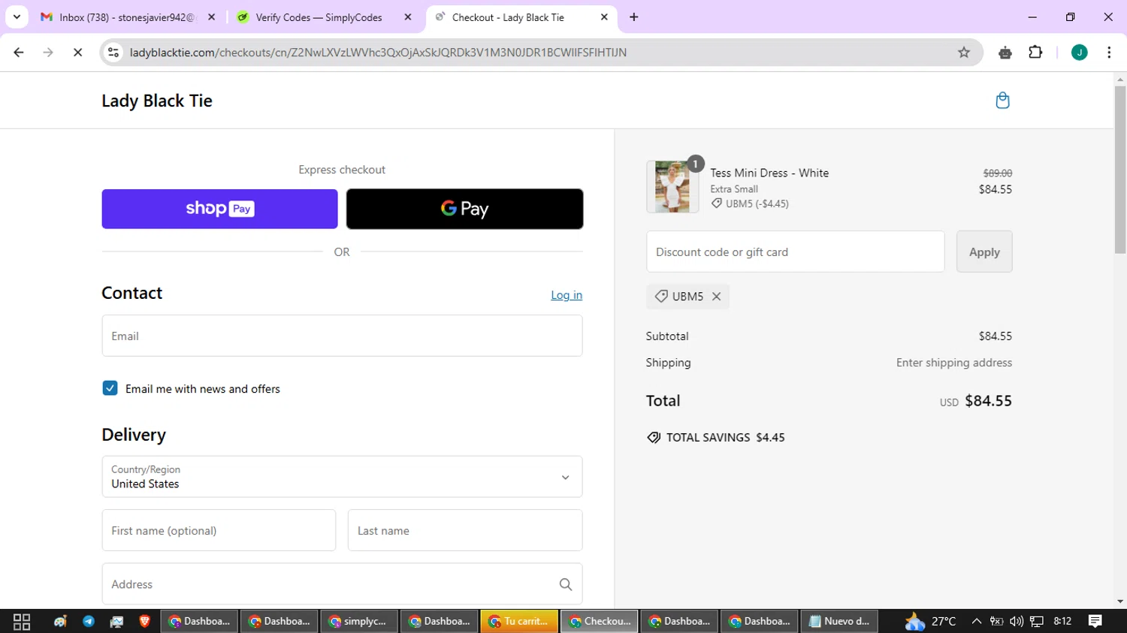Open a new browser tab
This screenshot has height=633, width=1127.
(x=633, y=17)
